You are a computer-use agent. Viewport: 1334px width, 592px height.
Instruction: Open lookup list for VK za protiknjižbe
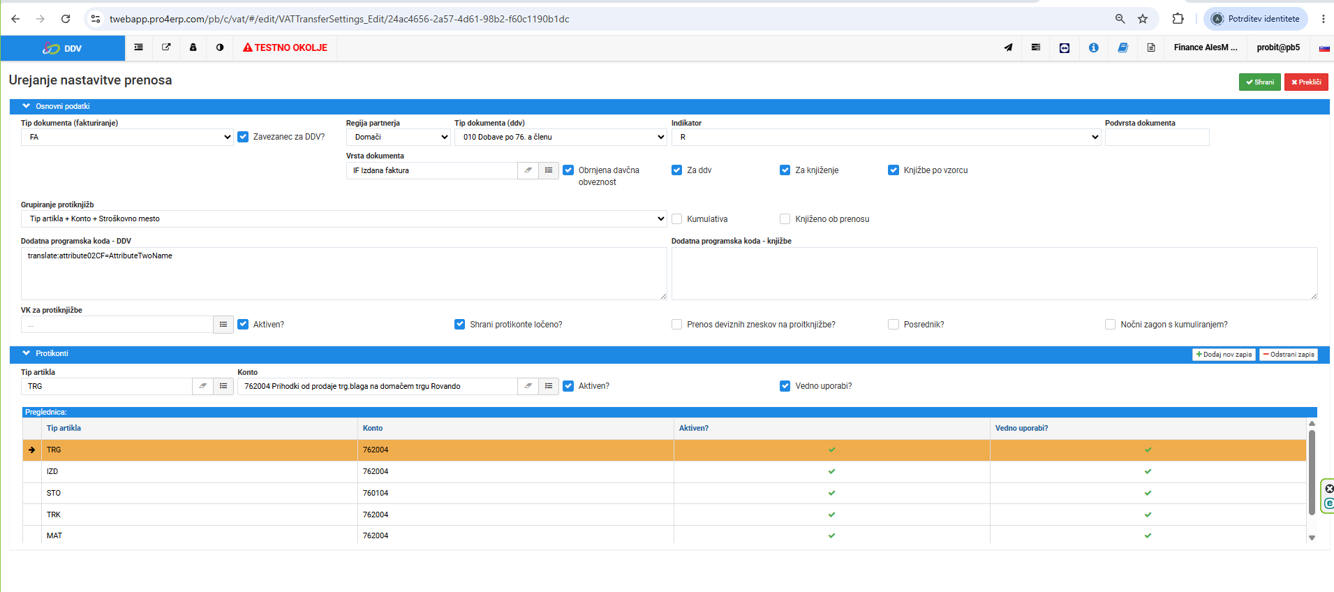coord(223,325)
